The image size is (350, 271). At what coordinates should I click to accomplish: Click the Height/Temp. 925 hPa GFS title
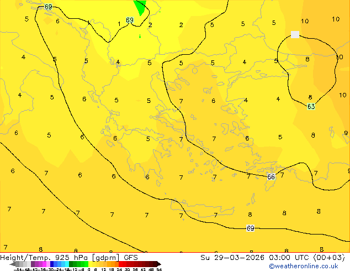pos(69,258)
